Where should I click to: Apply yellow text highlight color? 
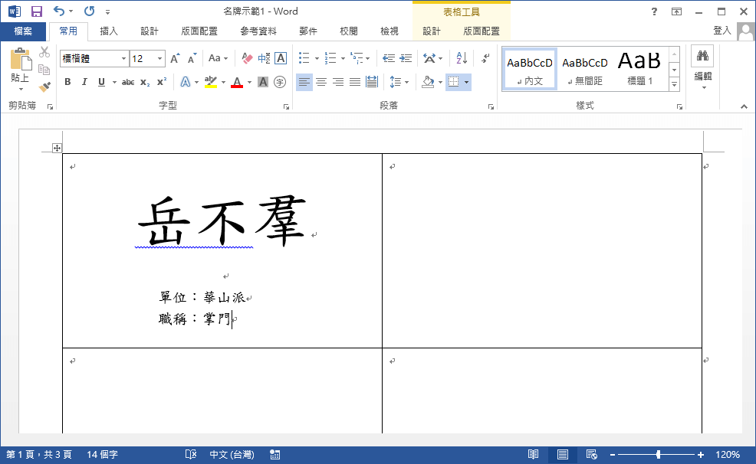[x=211, y=81]
